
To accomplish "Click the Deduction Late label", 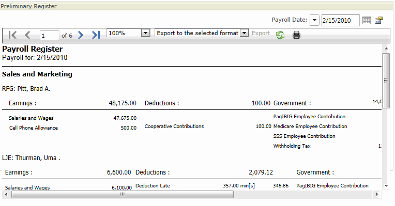I will pos(153,186).
